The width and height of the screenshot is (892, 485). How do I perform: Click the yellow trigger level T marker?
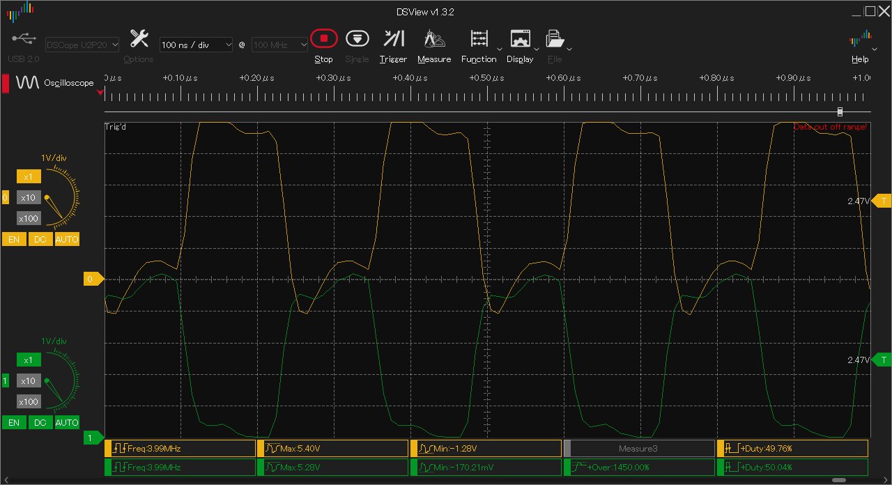[x=882, y=201]
